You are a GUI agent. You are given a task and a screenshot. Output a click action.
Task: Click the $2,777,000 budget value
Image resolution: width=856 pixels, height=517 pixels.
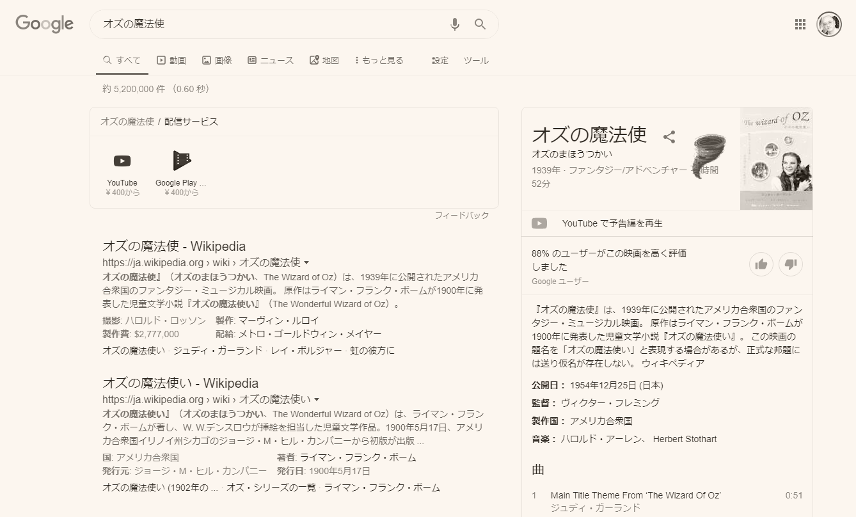click(x=156, y=334)
